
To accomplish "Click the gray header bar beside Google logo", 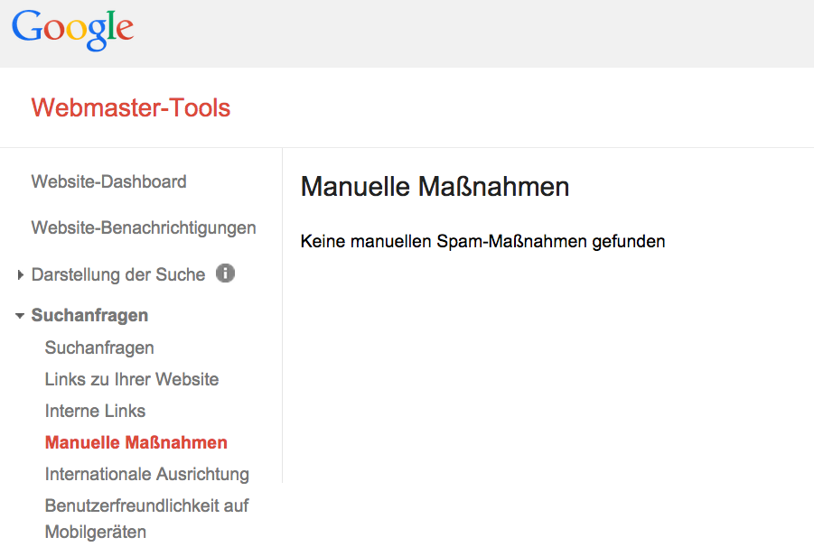I will tap(467, 33).
